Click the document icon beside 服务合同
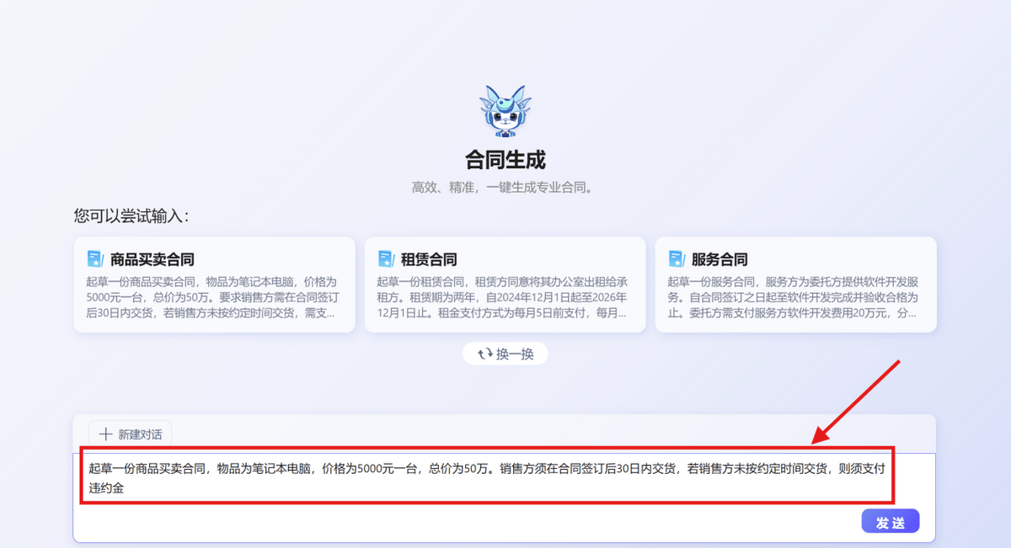Viewport: 1011px width, 548px height. coord(676,258)
